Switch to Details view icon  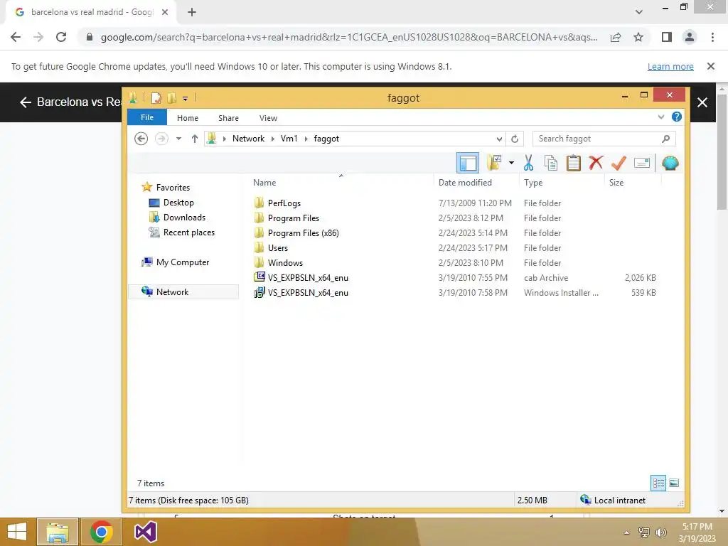(658, 483)
